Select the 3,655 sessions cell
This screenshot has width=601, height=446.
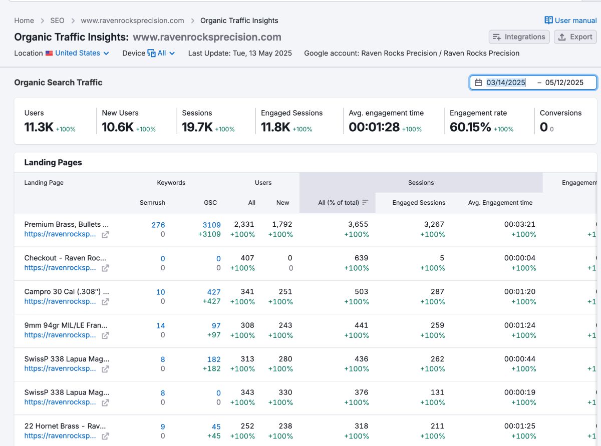click(358, 225)
